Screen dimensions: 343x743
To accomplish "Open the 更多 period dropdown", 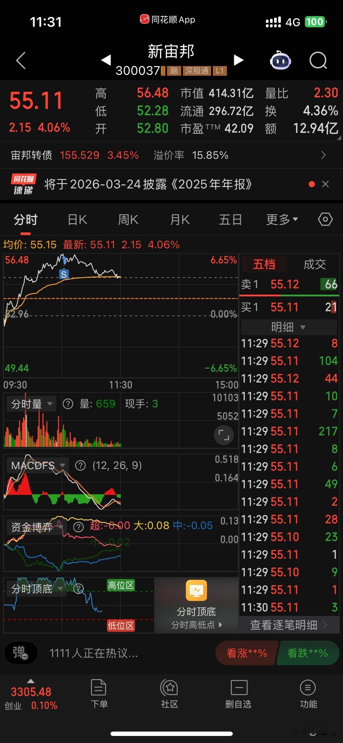I will click(x=282, y=219).
